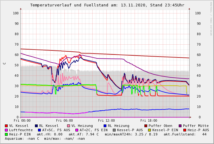
Task: Click the Fri 18:00 time axis label
Action: tap(149, 120)
